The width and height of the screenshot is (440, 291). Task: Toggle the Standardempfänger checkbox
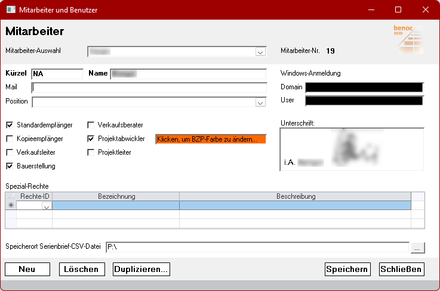tap(10, 126)
